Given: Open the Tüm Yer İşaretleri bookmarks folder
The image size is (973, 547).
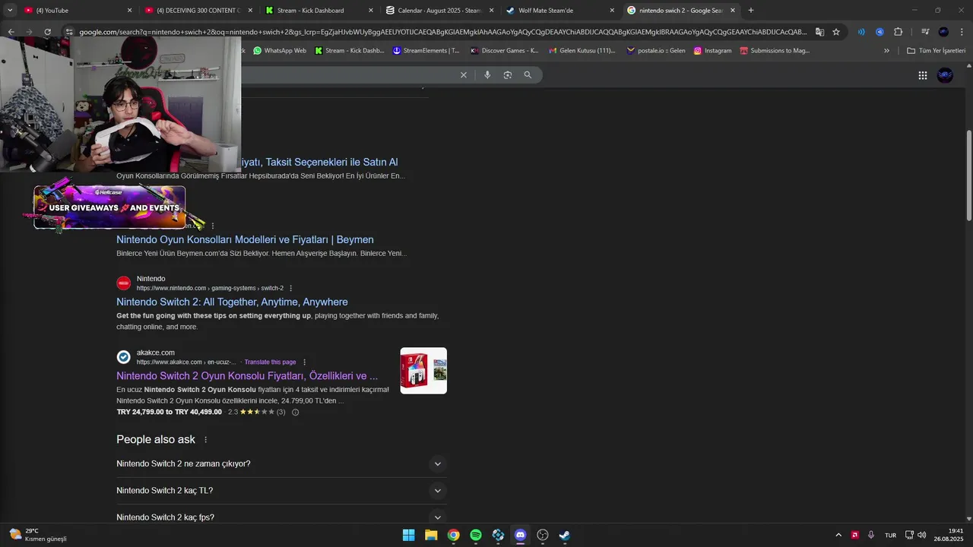Looking at the screenshot, I should (936, 51).
